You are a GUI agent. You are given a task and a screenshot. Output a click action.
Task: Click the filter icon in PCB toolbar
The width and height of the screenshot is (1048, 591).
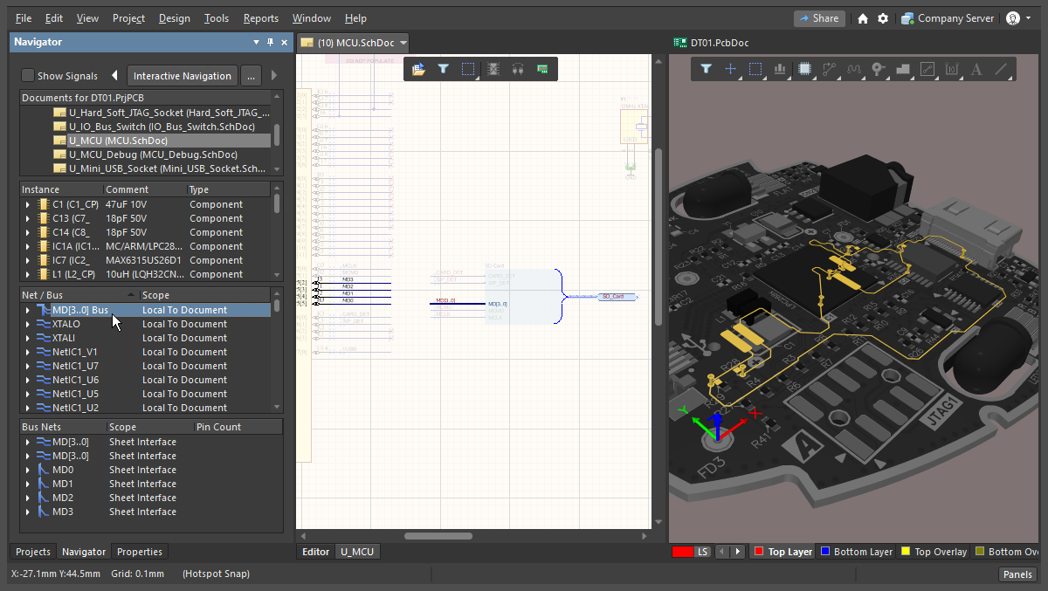coord(707,69)
